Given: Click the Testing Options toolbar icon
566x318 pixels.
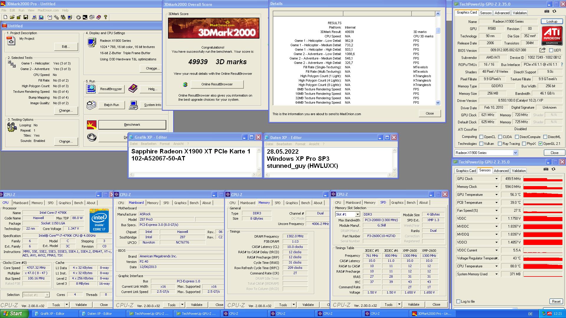Looking at the screenshot, I should 63,17.
